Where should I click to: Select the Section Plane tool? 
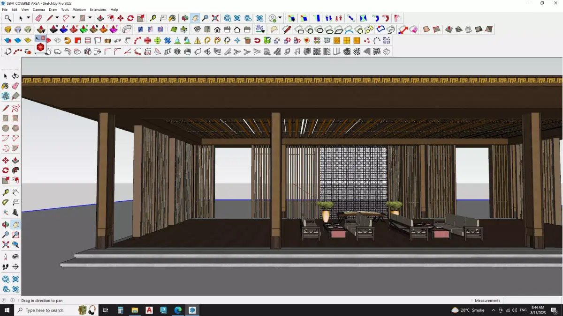click(15, 267)
